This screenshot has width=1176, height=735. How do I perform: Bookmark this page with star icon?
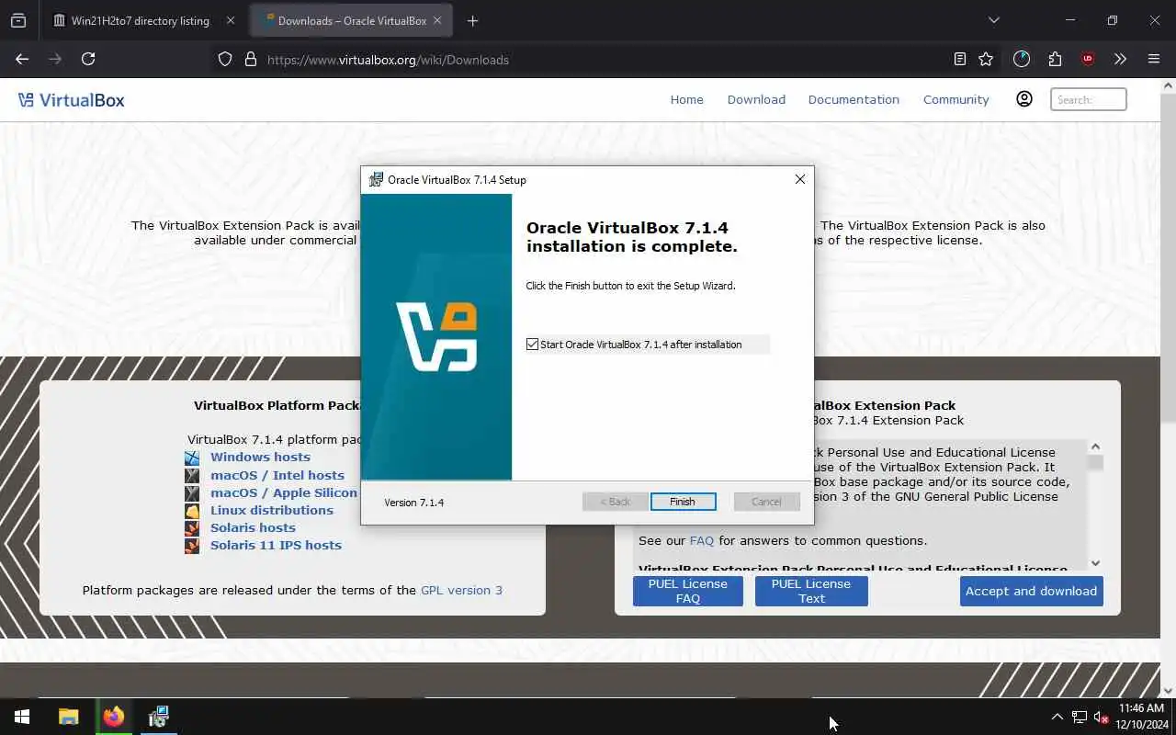[x=986, y=59]
